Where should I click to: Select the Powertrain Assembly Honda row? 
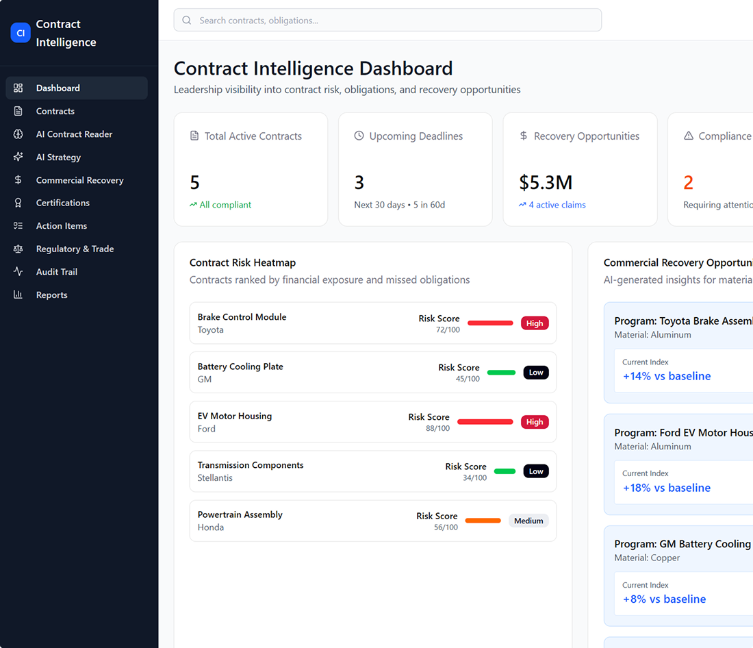pyautogui.click(x=373, y=521)
